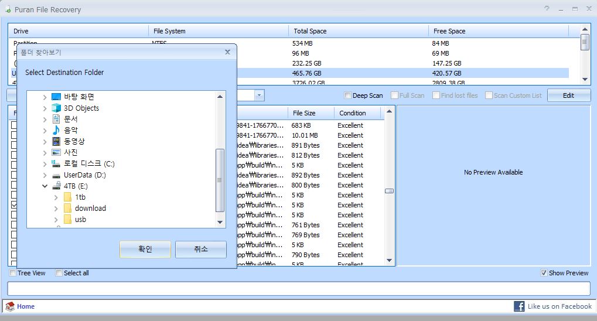Collapse the 4TB (E:) node
The width and height of the screenshot is (597, 321).
tap(45, 186)
